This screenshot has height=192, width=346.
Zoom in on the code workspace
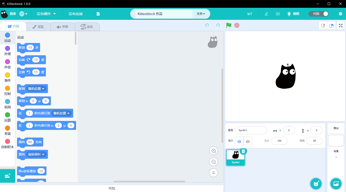(214, 151)
